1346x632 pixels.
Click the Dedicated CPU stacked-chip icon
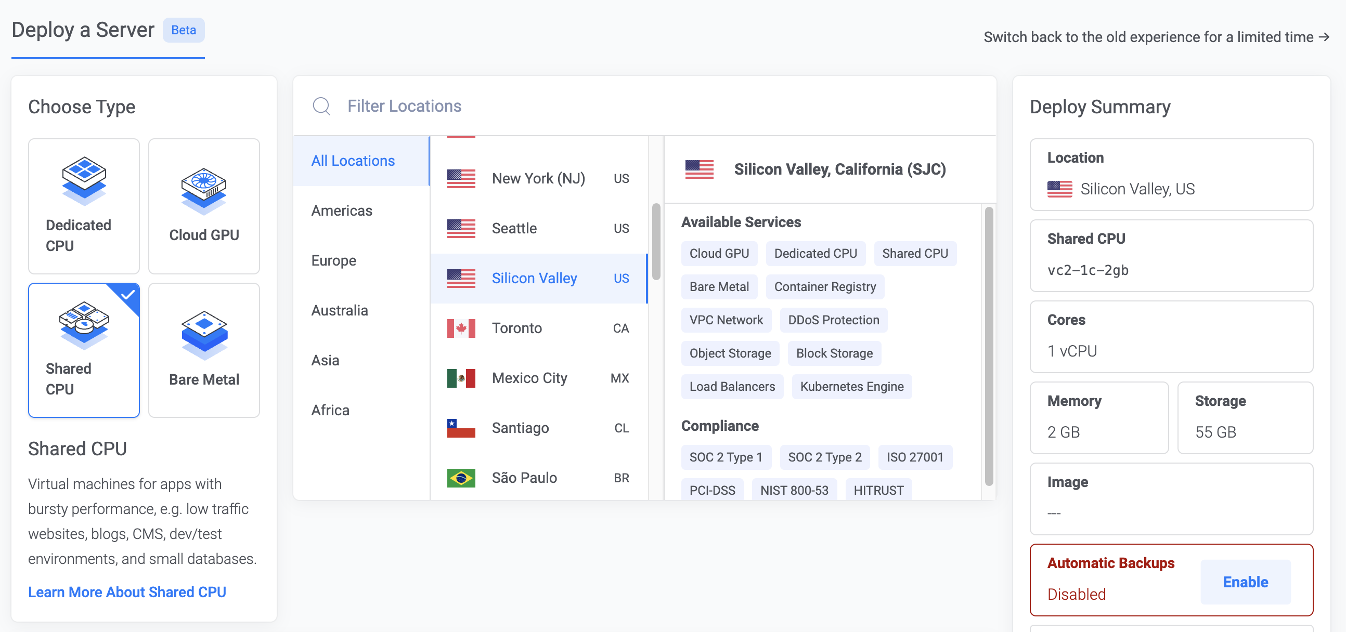(x=84, y=181)
